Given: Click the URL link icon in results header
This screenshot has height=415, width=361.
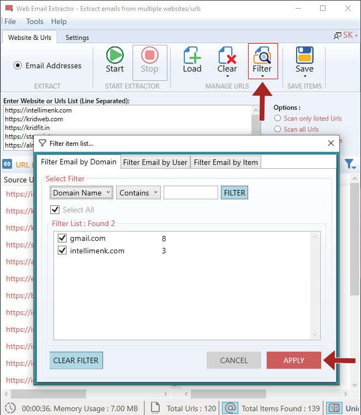Looking at the screenshot, I should tap(7, 164).
